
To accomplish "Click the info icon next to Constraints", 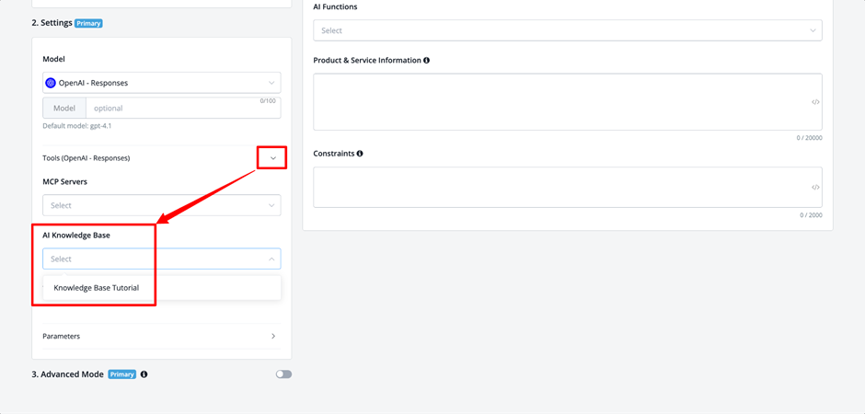I will coord(360,154).
